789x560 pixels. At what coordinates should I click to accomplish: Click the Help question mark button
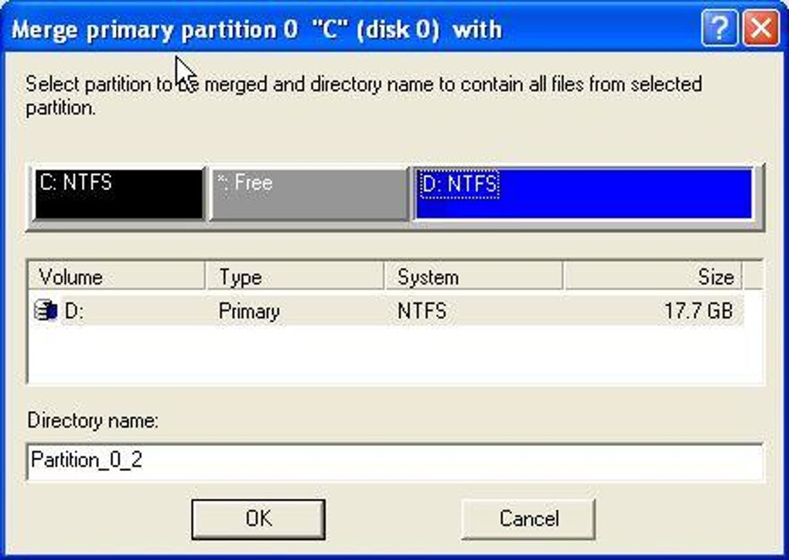pyautogui.click(x=719, y=30)
